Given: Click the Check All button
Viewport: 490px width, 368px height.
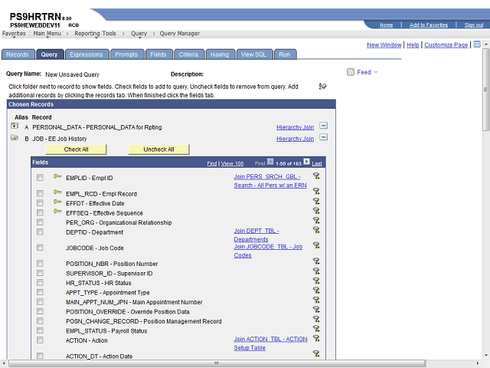Looking at the screenshot, I should (77, 149).
